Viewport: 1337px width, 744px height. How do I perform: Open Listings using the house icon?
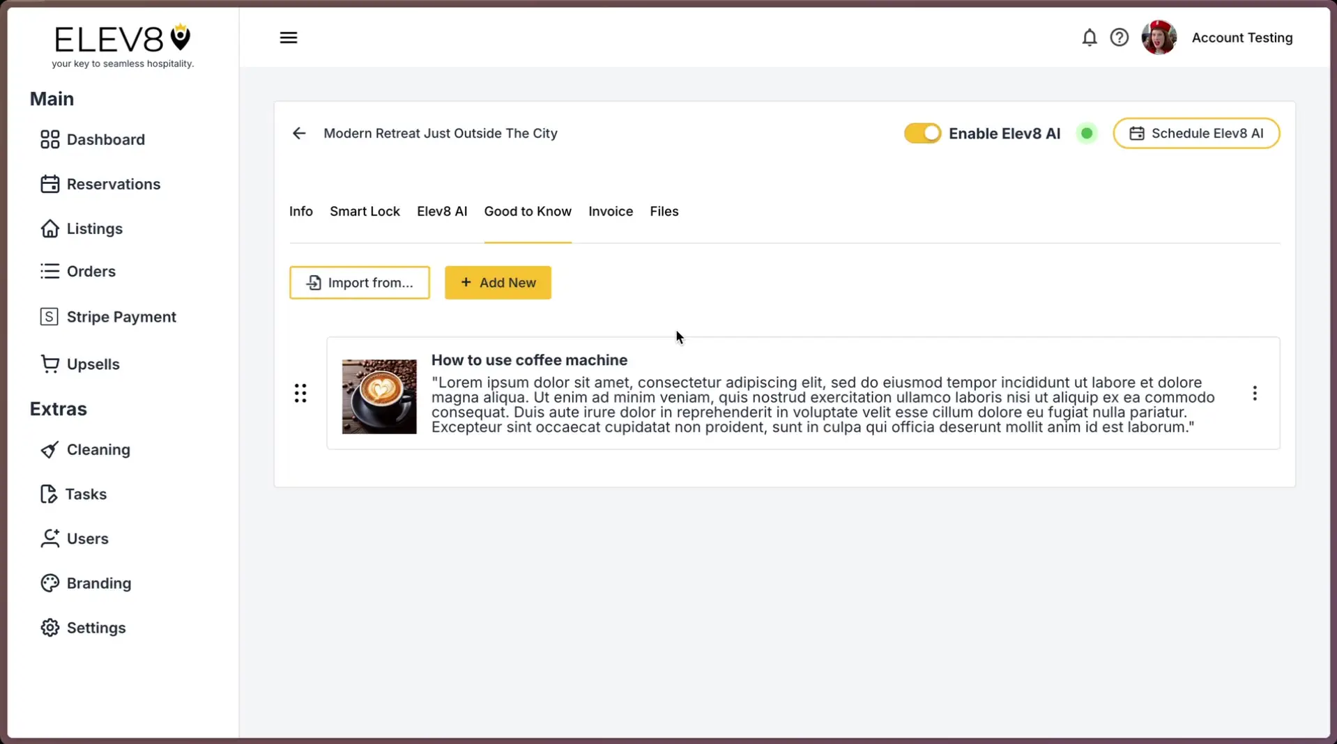tap(49, 228)
